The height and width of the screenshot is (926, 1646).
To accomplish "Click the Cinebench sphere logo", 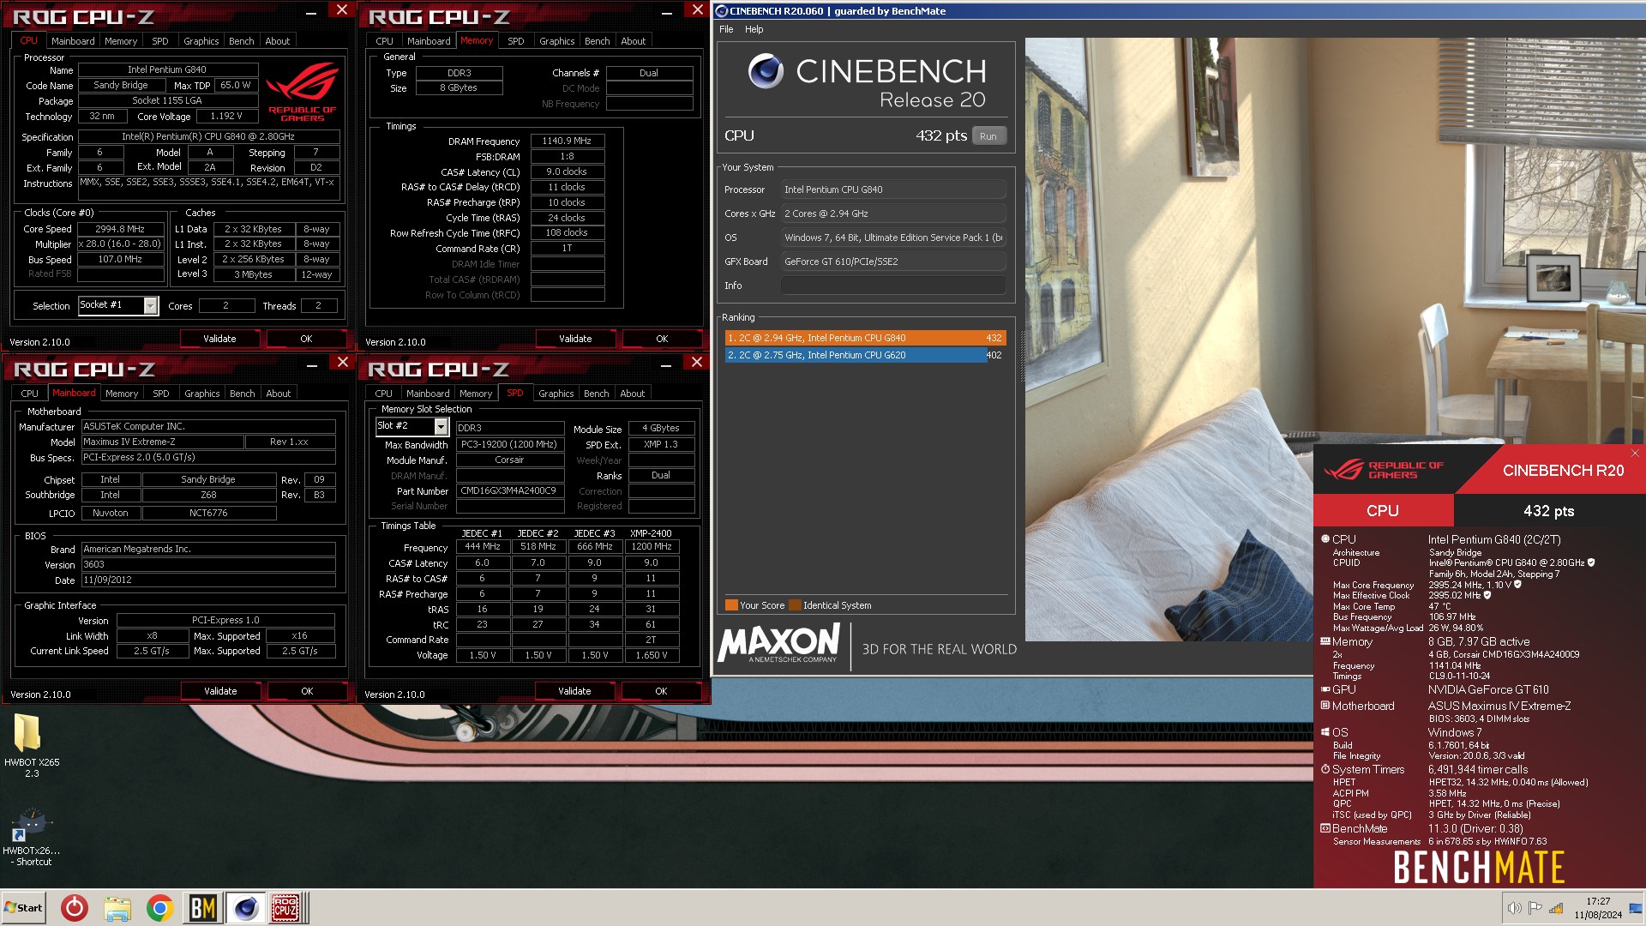I will tap(766, 71).
